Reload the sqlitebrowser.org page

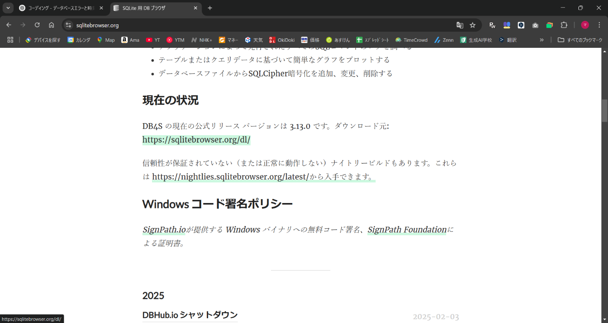coord(37,25)
